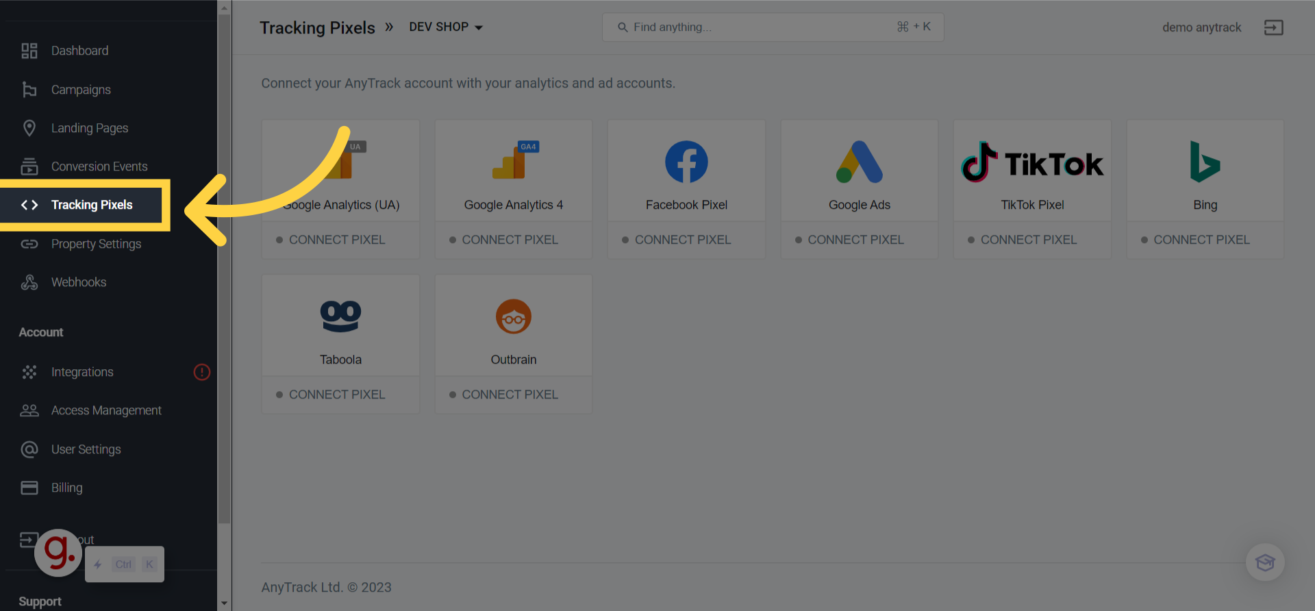Screen dimensions: 1315x611
Task: Connect pixel for Bing
Action: click(1195, 240)
